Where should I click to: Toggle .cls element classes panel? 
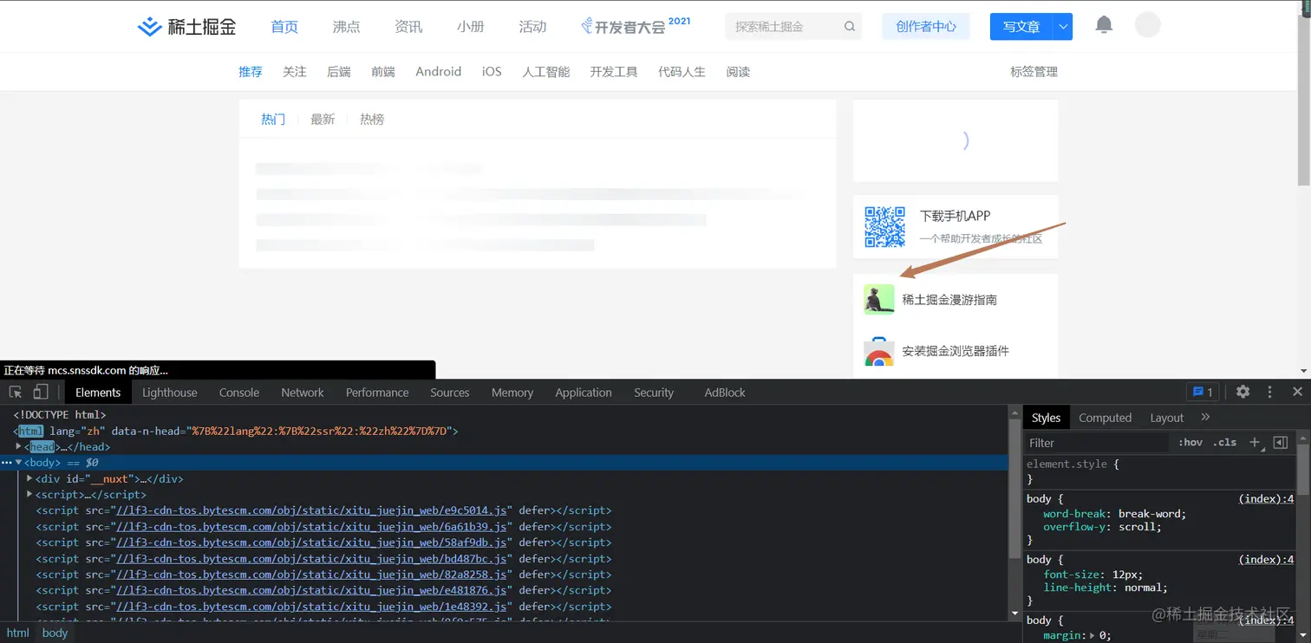click(1224, 442)
